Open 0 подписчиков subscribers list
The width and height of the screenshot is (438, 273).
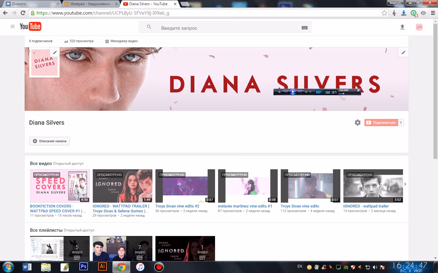point(41,41)
